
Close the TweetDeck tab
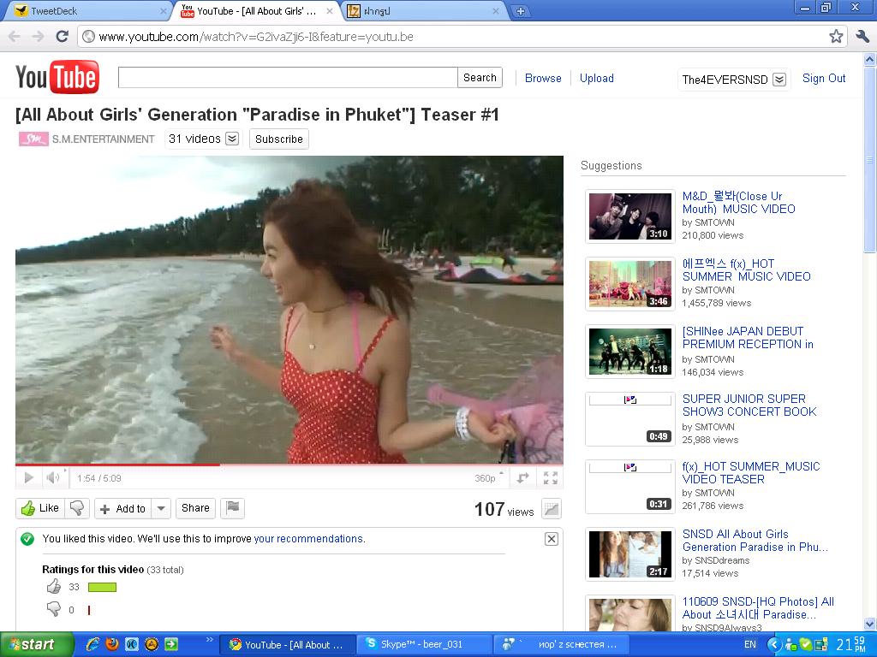[164, 11]
